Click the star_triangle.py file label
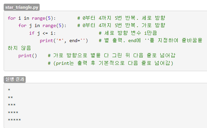This screenshot has width=207, height=128. [x=22, y=7]
